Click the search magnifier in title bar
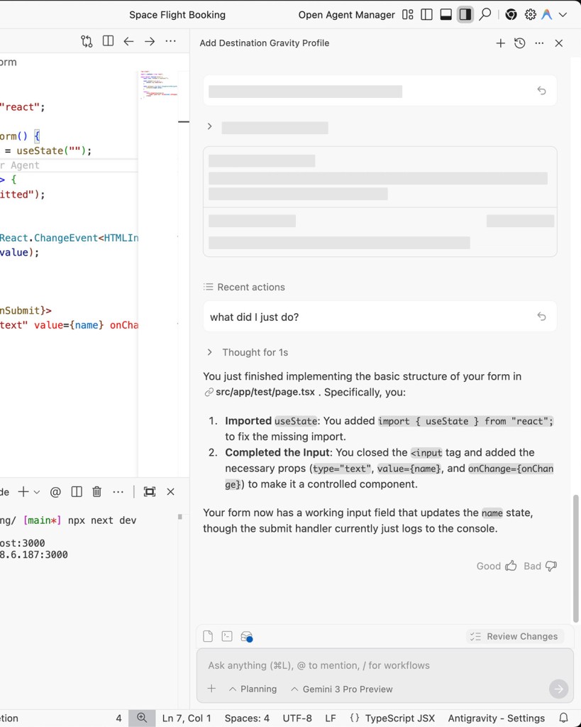Image resolution: width=581 pixels, height=727 pixels. point(485,14)
